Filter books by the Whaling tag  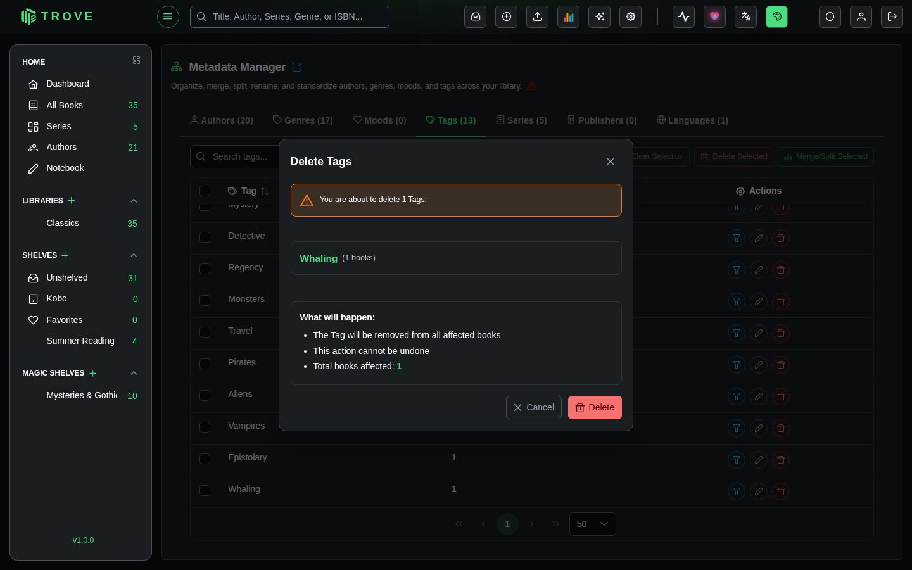(737, 491)
